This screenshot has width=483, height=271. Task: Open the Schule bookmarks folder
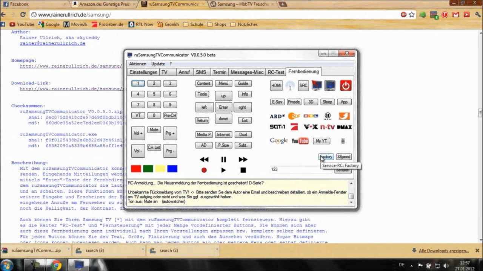[193, 24]
